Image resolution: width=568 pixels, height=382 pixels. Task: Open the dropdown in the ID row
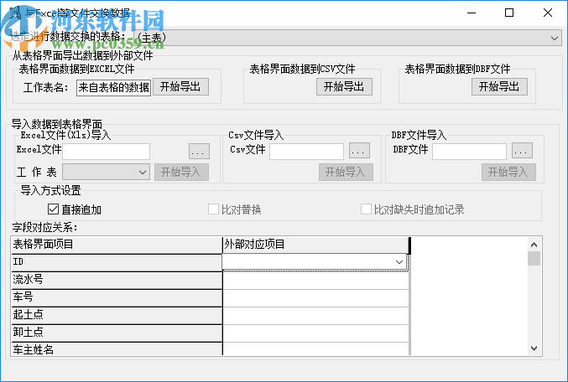coord(399,262)
